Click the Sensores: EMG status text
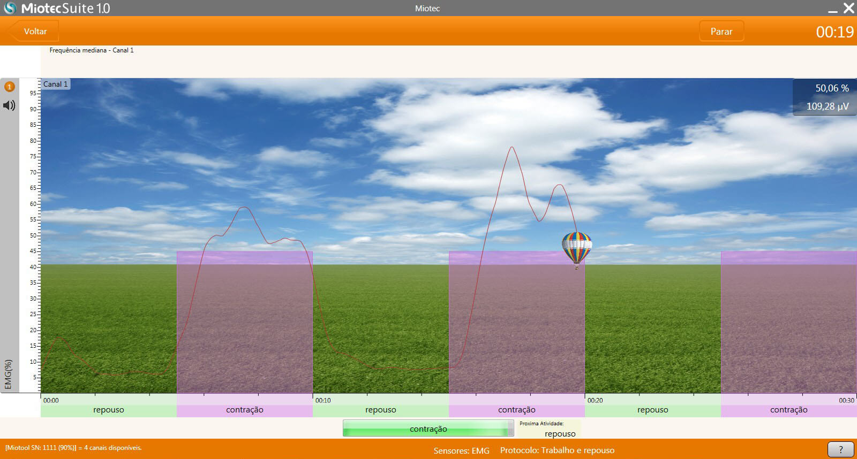The width and height of the screenshot is (857, 459). pyautogui.click(x=462, y=450)
